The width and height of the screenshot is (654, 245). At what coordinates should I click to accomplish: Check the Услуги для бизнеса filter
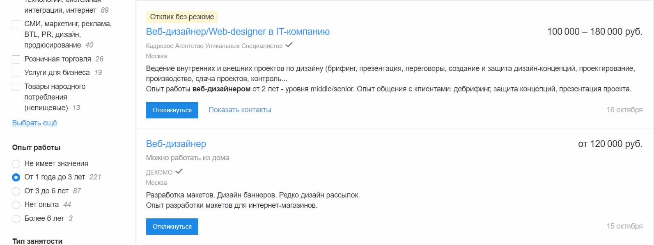click(x=16, y=72)
